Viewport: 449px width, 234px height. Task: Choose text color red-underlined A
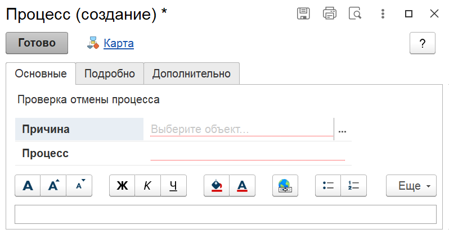point(243,186)
